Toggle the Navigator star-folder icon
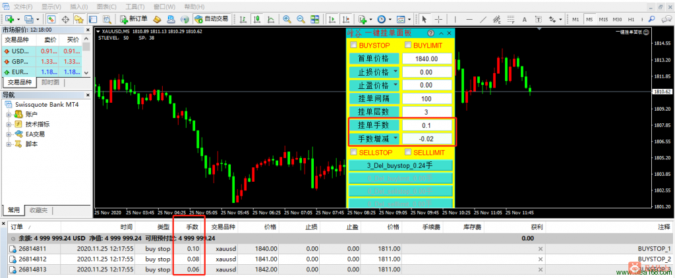This screenshot has height=278, width=675. [x=79, y=19]
